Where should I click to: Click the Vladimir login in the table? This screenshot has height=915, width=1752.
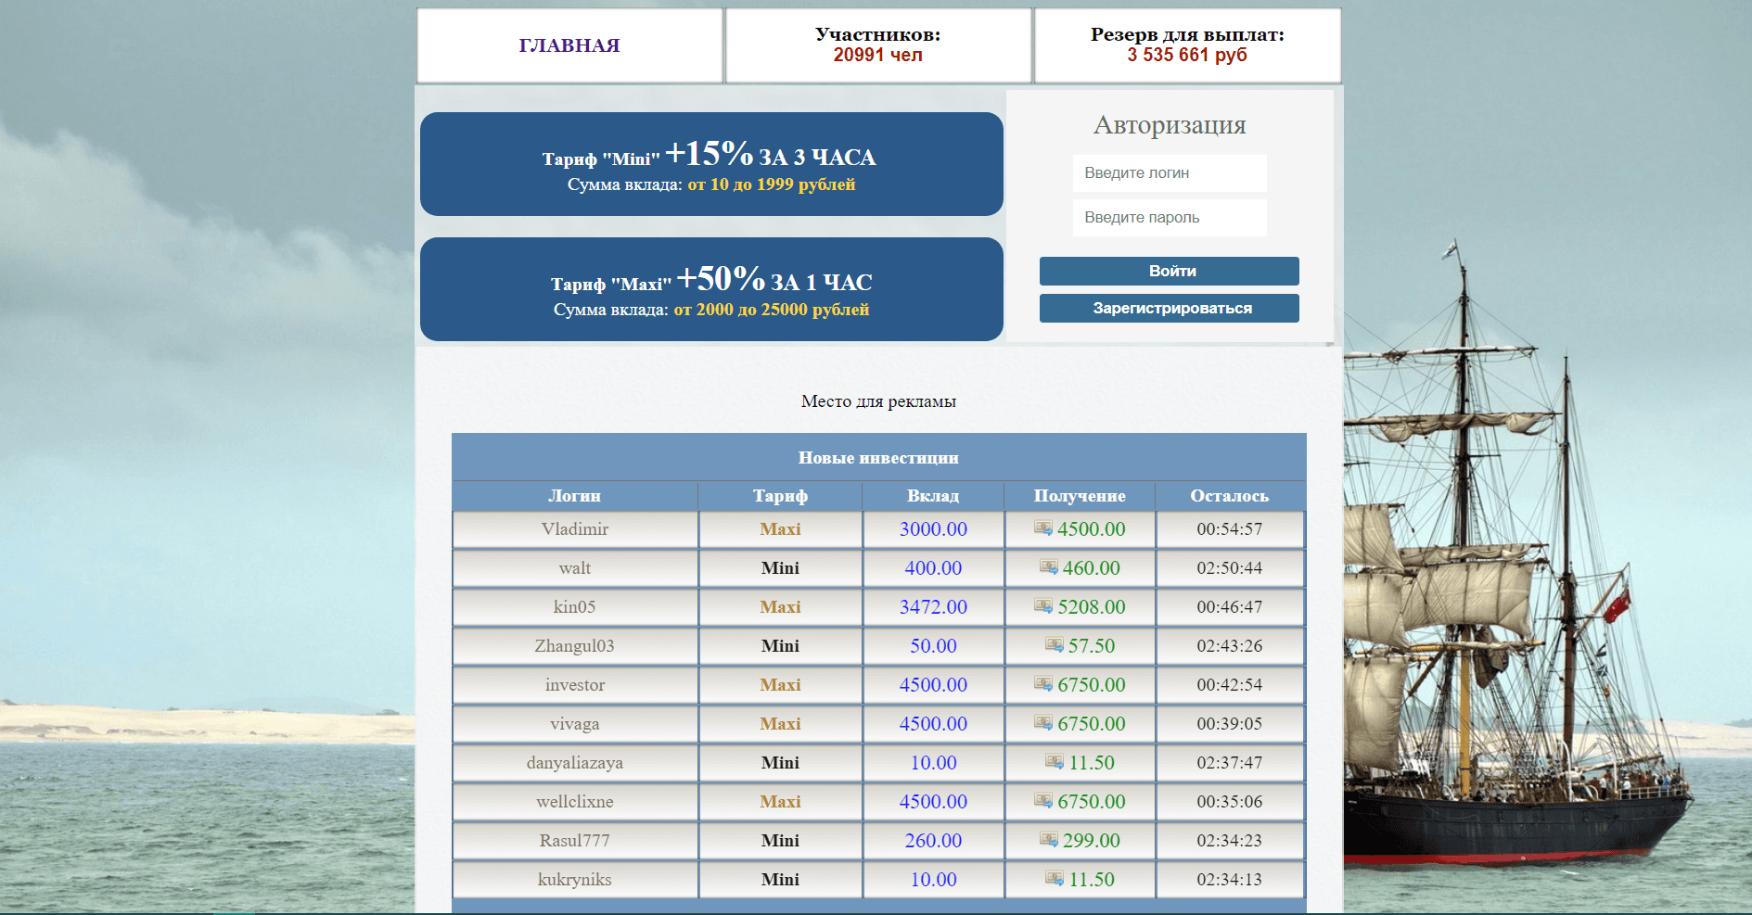pos(575,529)
